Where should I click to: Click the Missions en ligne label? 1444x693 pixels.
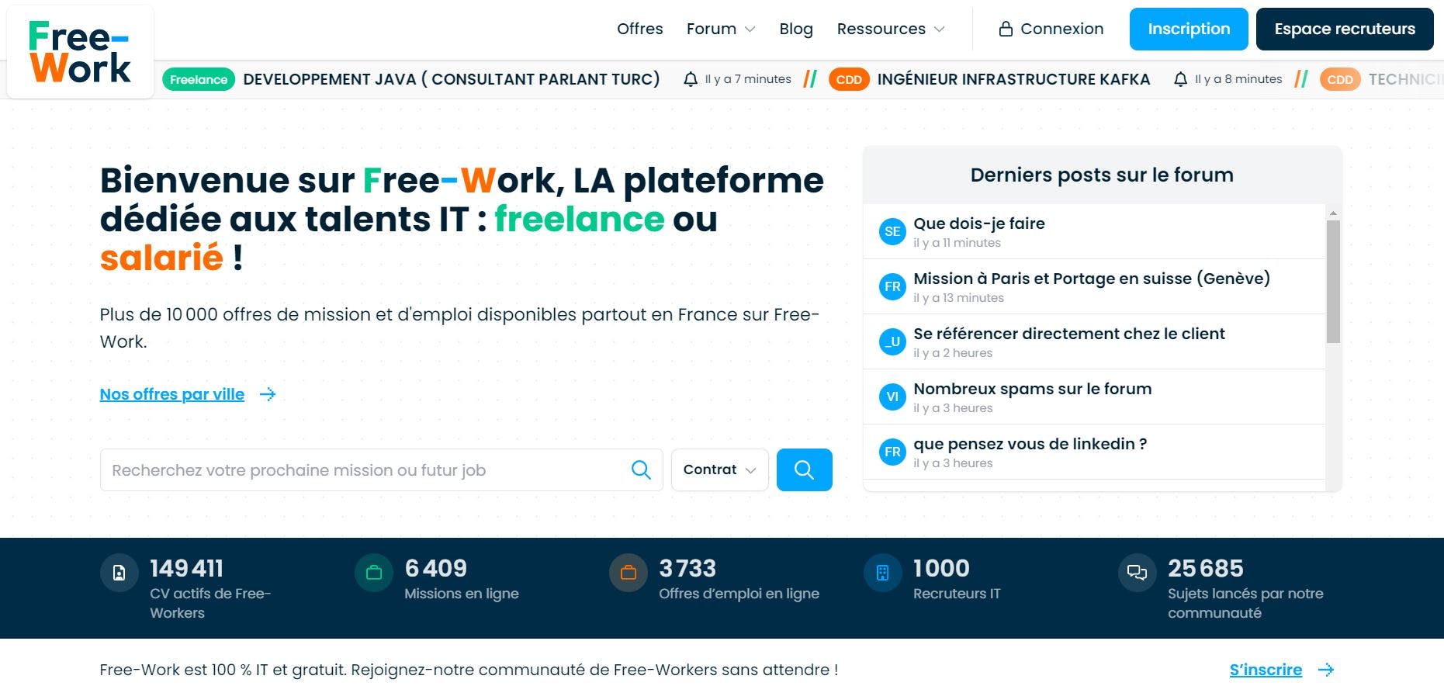pos(462,594)
